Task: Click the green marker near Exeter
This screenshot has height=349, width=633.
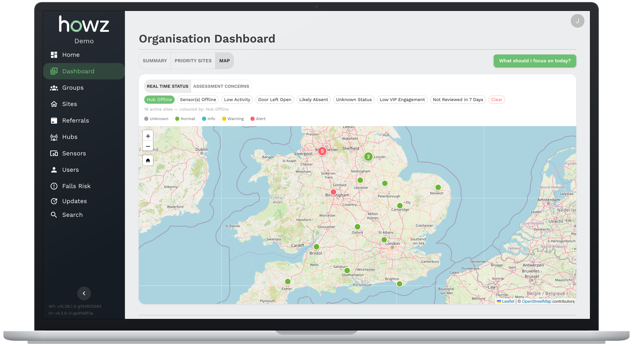Action: point(288,282)
